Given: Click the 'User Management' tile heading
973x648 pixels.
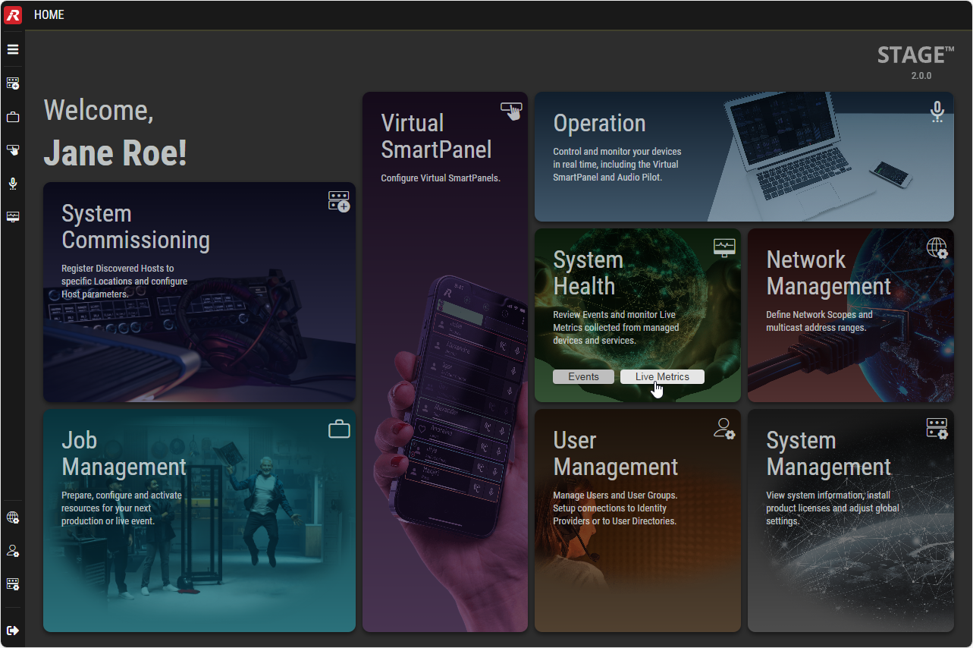Looking at the screenshot, I should click(x=615, y=454).
